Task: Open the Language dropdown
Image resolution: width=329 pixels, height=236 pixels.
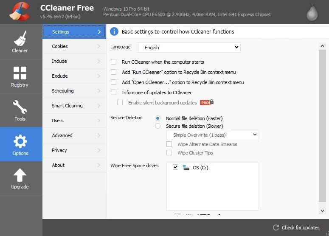Action: [189, 48]
